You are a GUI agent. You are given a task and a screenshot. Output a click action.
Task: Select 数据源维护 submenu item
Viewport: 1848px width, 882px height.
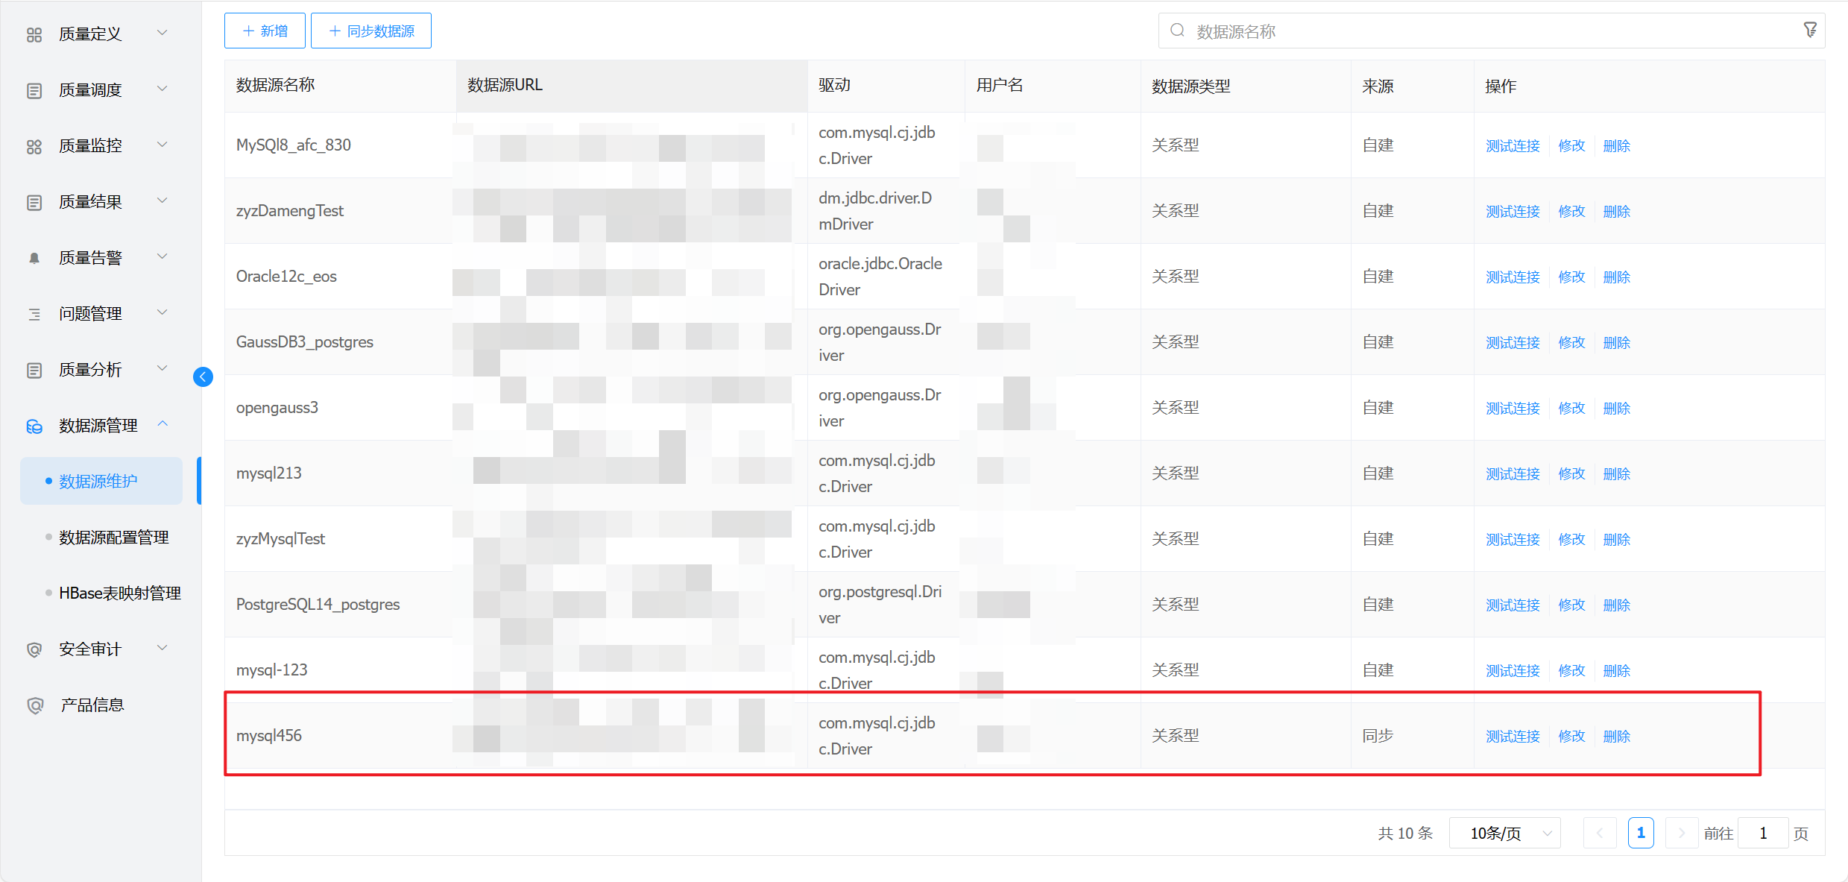[x=98, y=482]
